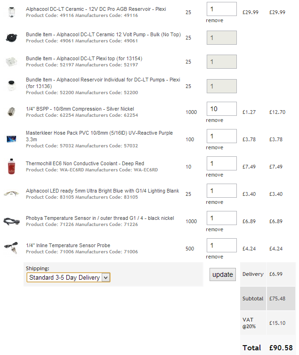Remove the Thermochill EC6 coolant item
Viewport: 299px width, 355px height.
(x=214, y=175)
